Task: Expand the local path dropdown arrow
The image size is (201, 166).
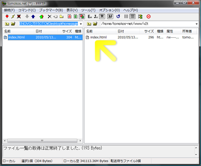Action: pyautogui.click(x=81, y=24)
